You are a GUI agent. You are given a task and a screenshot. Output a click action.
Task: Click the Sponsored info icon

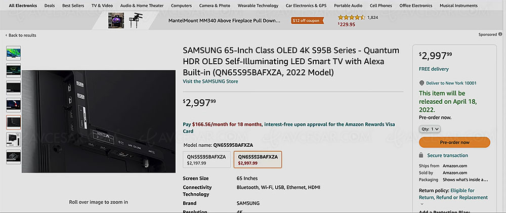500,34
